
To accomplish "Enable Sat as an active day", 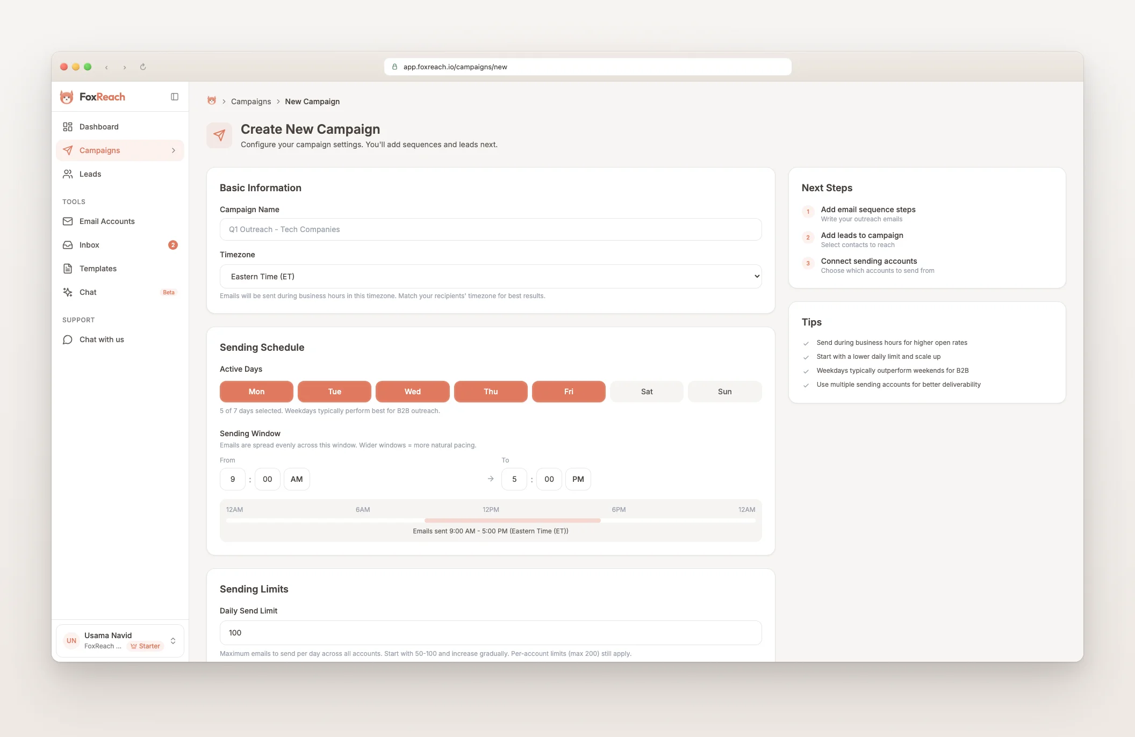I will (646, 392).
